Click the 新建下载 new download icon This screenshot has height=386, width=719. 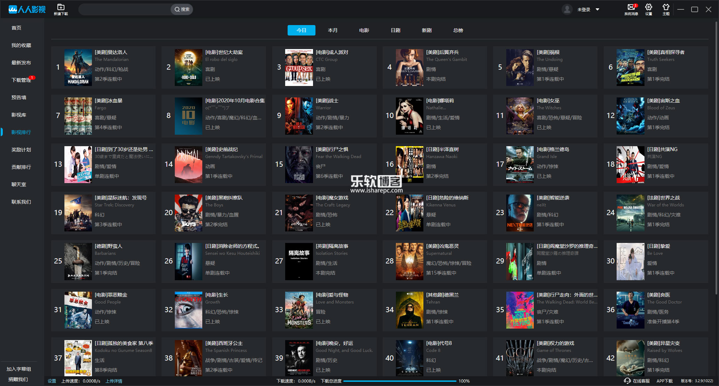[x=61, y=7]
